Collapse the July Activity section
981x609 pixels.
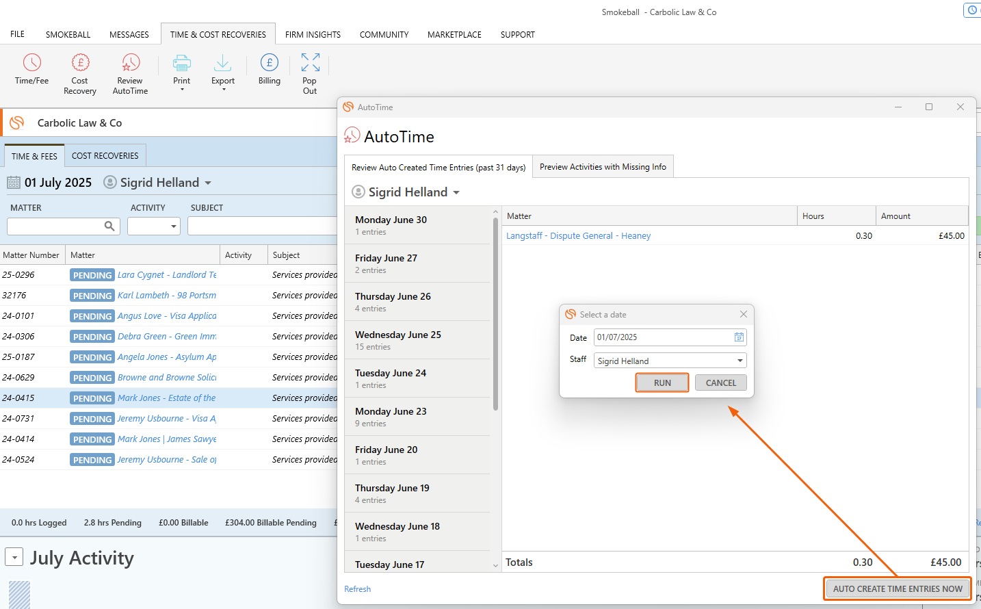14,557
